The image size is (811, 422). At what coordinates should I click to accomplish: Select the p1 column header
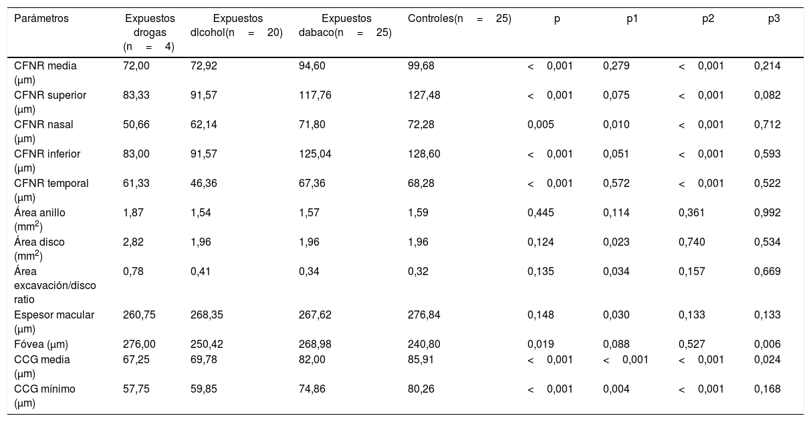[x=632, y=19]
